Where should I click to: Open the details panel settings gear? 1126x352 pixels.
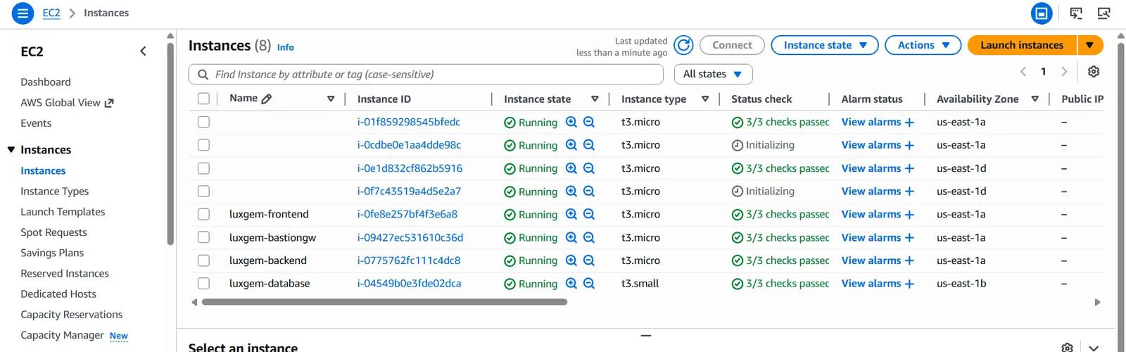(x=1067, y=347)
